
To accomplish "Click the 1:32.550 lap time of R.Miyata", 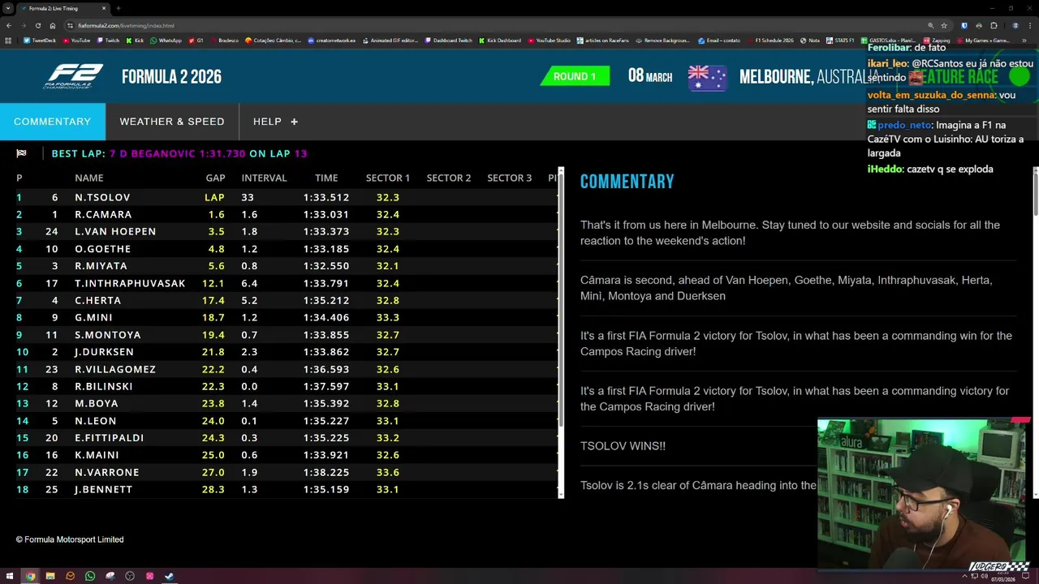I will click(326, 266).
